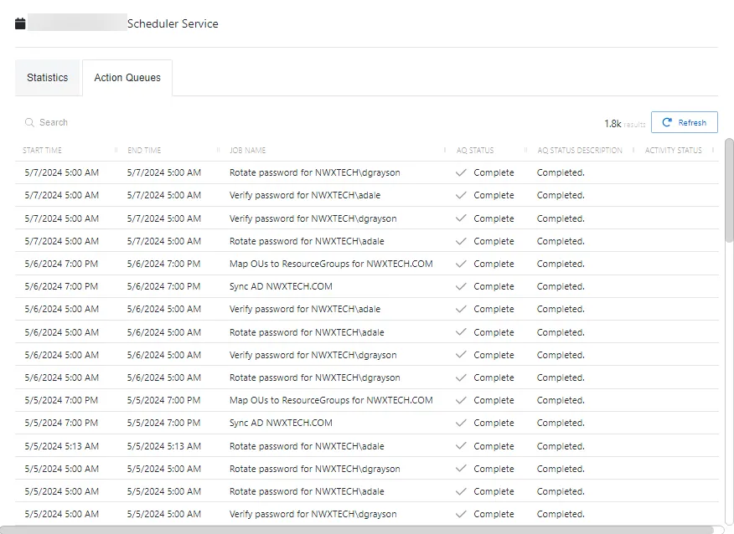734x534 pixels.
Task: Click the resize handle after ACTIVITY STATUS header
Action: [713, 150]
